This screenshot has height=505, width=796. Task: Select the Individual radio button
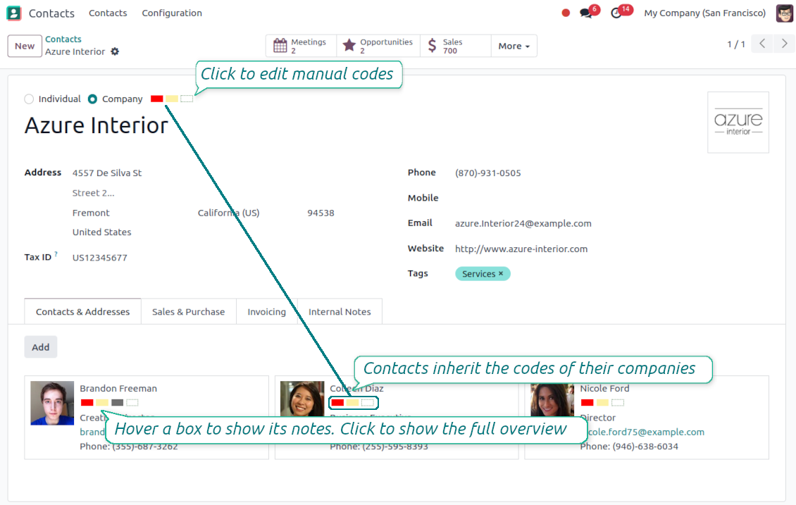pos(29,99)
